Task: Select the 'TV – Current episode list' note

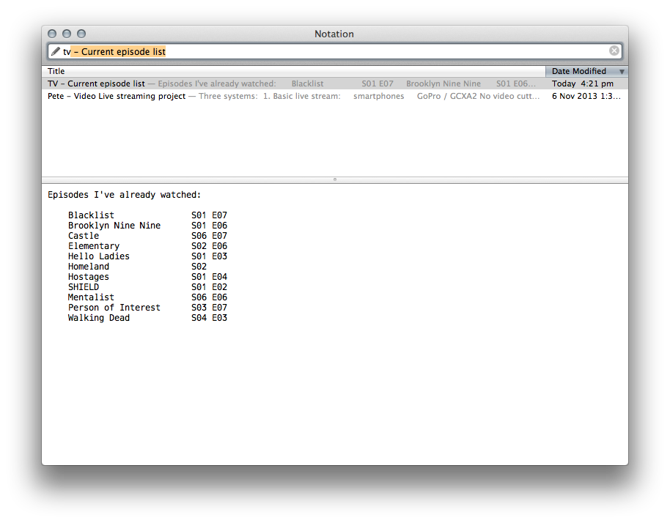Action: (x=335, y=84)
